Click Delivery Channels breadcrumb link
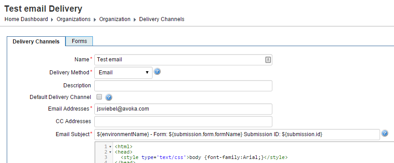The width and height of the screenshot is (394, 163). point(162,19)
